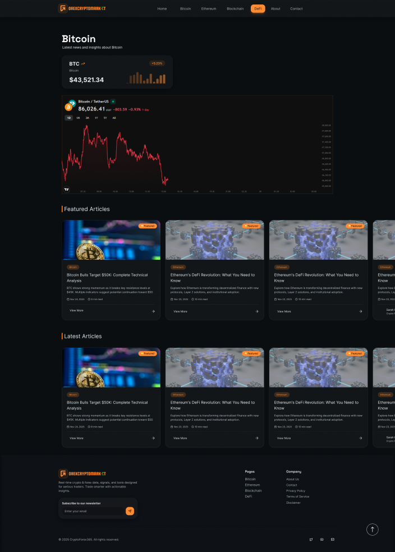Open Bitcoin Bulls Target $50K title in Featured

tap(107, 278)
